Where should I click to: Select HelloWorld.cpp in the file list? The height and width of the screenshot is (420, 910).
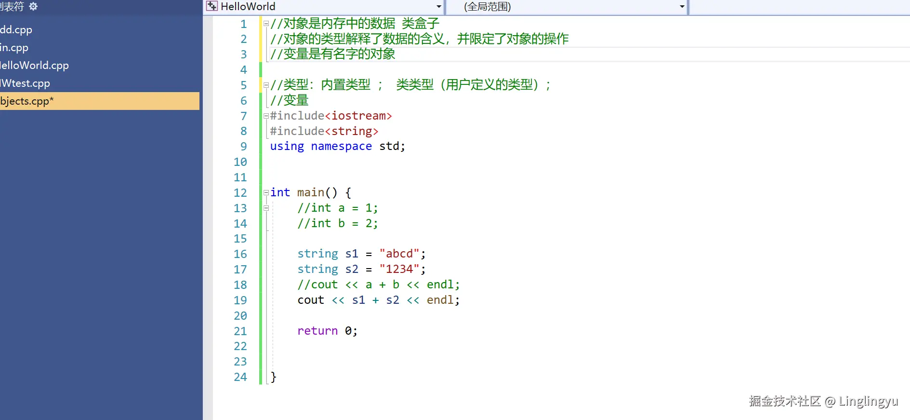pyautogui.click(x=34, y=65)
